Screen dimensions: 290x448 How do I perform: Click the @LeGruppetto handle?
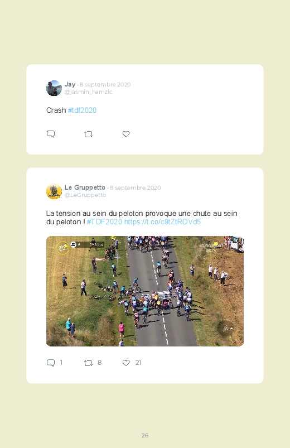tap(85, 195)
